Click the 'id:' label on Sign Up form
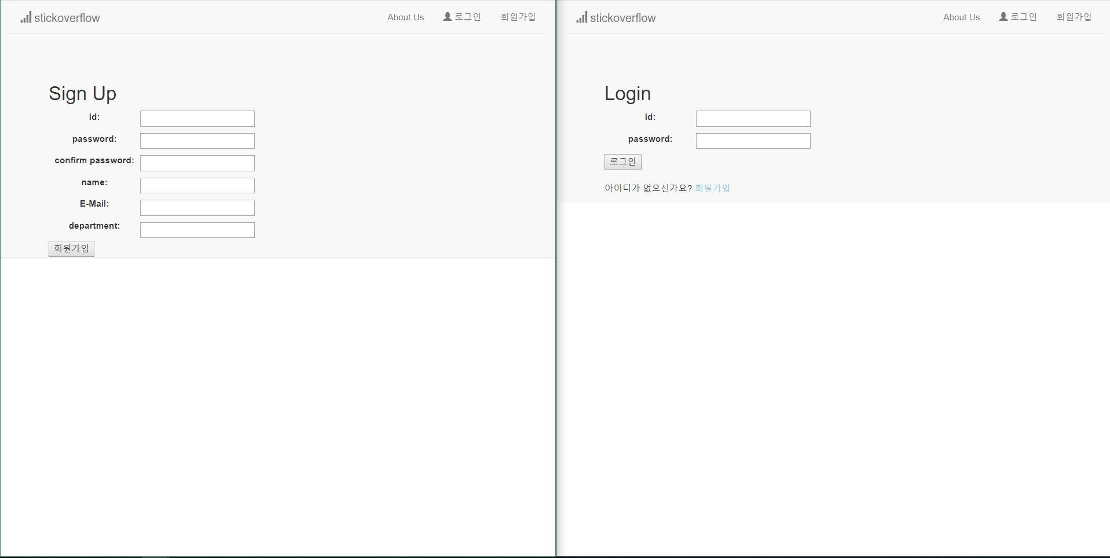This screenshot has height=558, width=1110. pos(94,117)
